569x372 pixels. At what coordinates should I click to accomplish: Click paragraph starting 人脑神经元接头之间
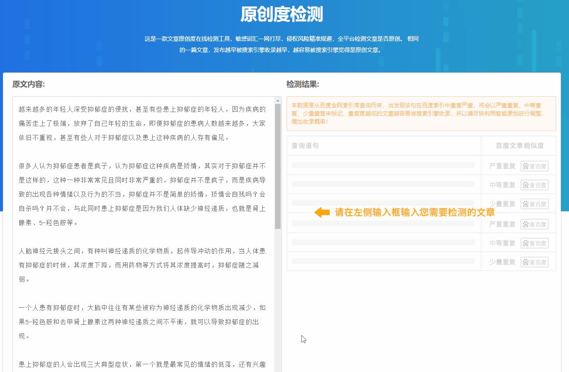coord(142,265)
